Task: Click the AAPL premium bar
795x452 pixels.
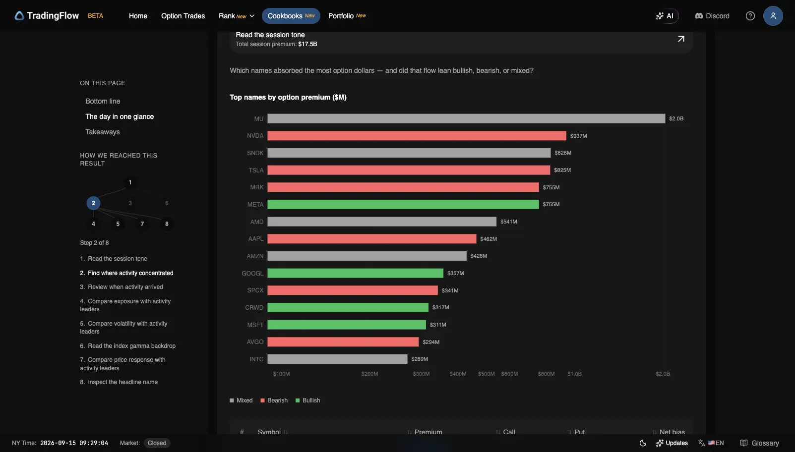Action: (x=372, y=239)
